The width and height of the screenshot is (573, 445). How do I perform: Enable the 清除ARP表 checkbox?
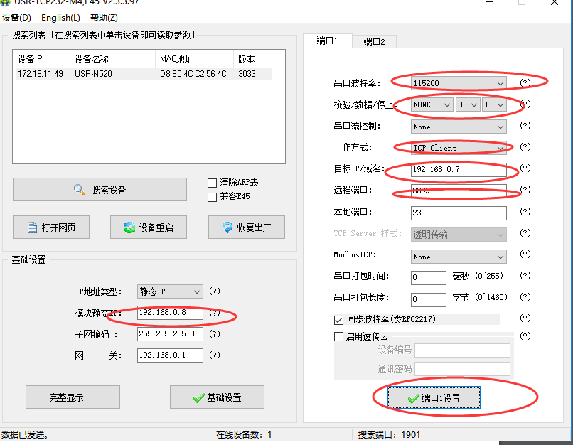(212, 183)
